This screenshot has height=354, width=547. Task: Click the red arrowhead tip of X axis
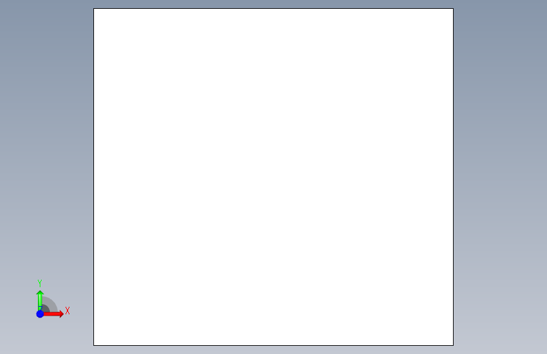pyautogui.click(x=63, y=314)
